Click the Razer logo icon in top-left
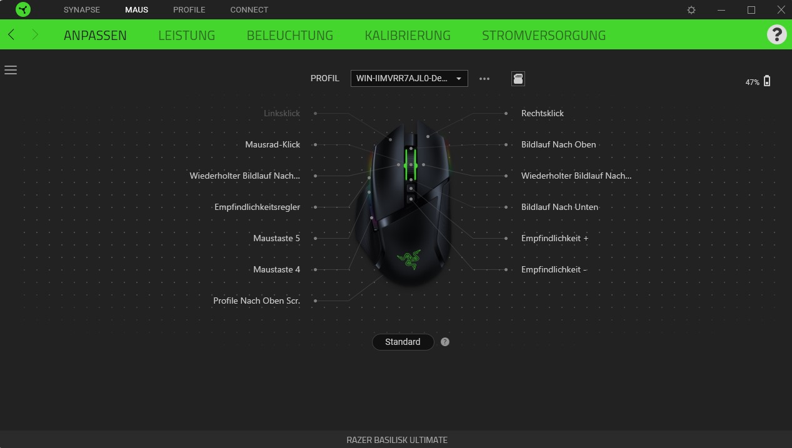Screen dimensions: 792x448 point(23,9)
